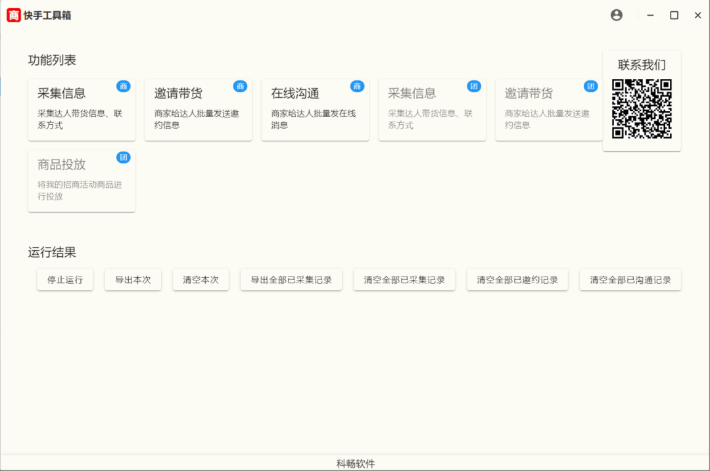Clear all chat records with 清空全部已沟通记录
This screenshot has height=471, width=710.
pos(630,279)
